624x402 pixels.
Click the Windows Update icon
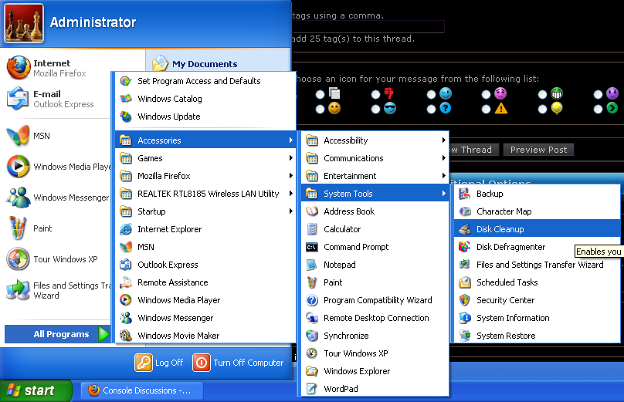[126, 117]
